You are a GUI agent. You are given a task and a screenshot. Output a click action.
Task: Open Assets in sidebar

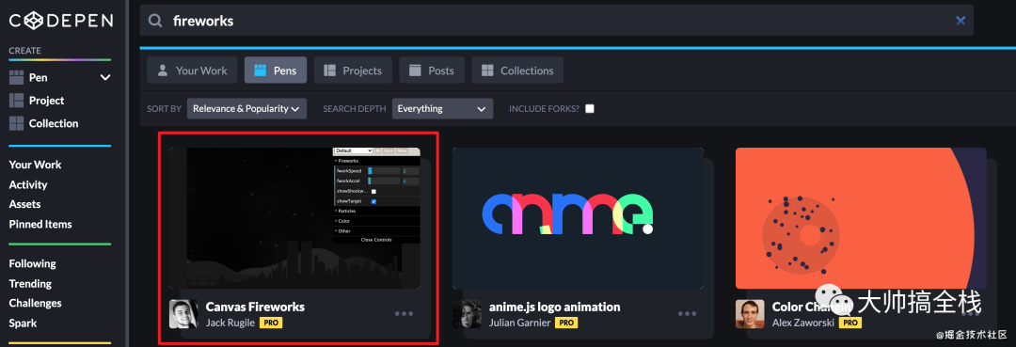tap(24, 204)
